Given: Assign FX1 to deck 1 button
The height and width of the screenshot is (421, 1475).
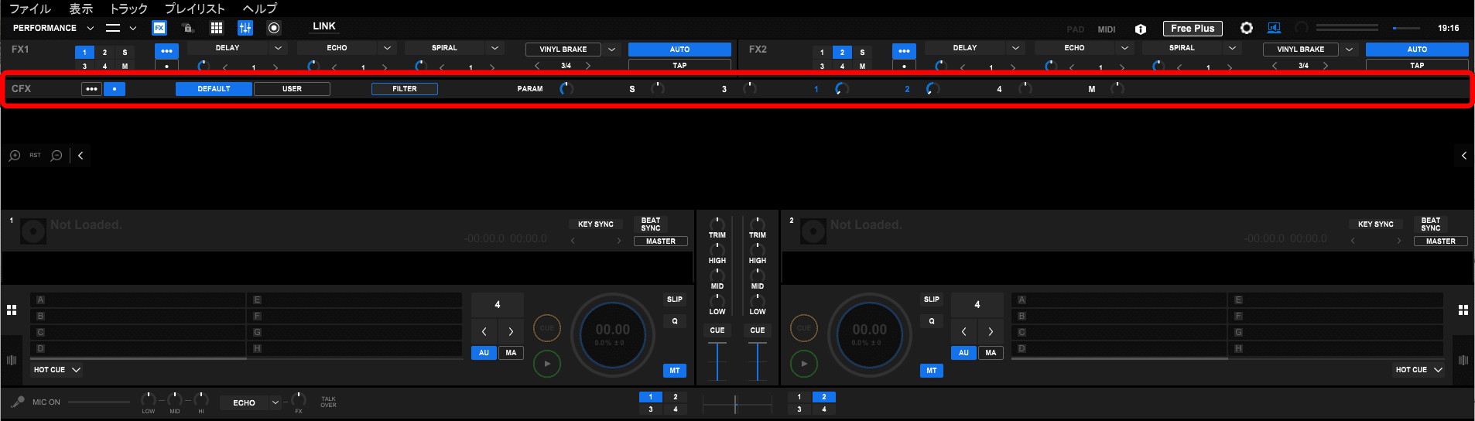Looking at the screenshot, I should [84, 53].
